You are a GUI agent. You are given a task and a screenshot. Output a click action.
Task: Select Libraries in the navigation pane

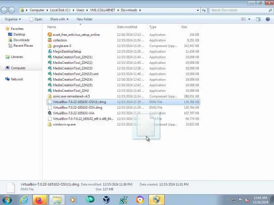point(17,57)
